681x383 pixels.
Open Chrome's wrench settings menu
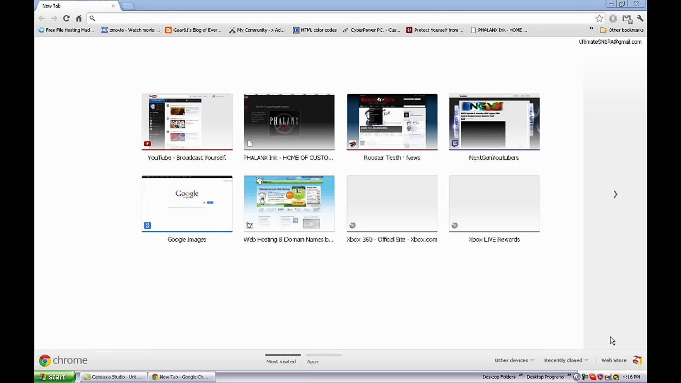[x=640, y=18]
